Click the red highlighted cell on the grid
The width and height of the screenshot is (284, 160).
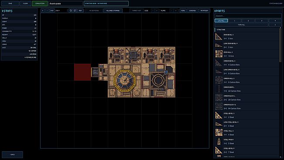[82, 72]
